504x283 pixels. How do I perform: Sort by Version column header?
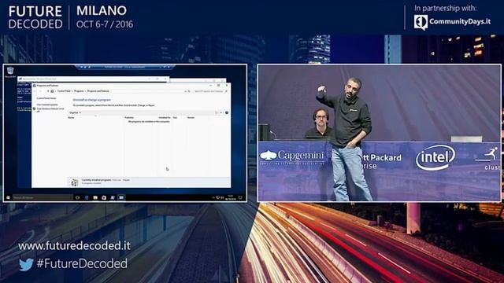click(191, 118)
